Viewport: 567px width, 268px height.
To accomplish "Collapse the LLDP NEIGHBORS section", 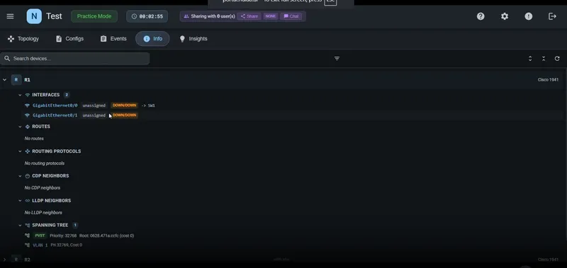I will [20, 201].
